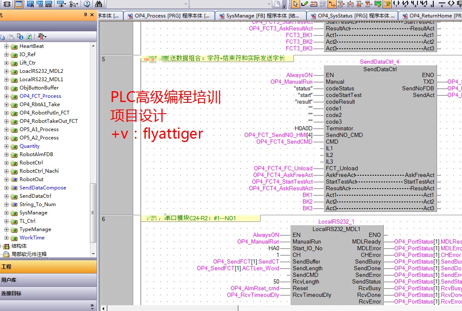
Task: Expand the SysManage tree node
Action: pos(7,213)
